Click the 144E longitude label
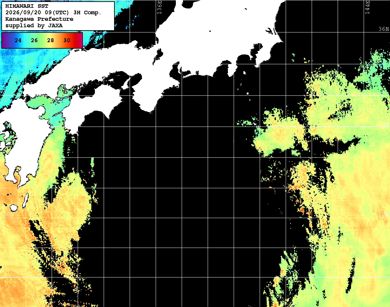The height and width of the screenshot is (307, 390). pos(367,7)
